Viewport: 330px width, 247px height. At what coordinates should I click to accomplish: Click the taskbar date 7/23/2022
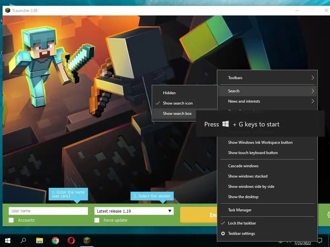[x=302, y=243]
